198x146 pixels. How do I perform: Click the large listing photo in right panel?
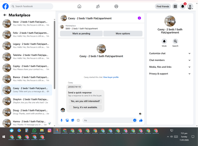coord(170,21)
